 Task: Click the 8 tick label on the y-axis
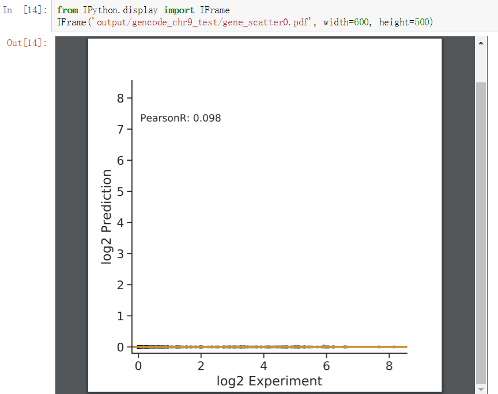pyautogui.click(x=121, y=98)
